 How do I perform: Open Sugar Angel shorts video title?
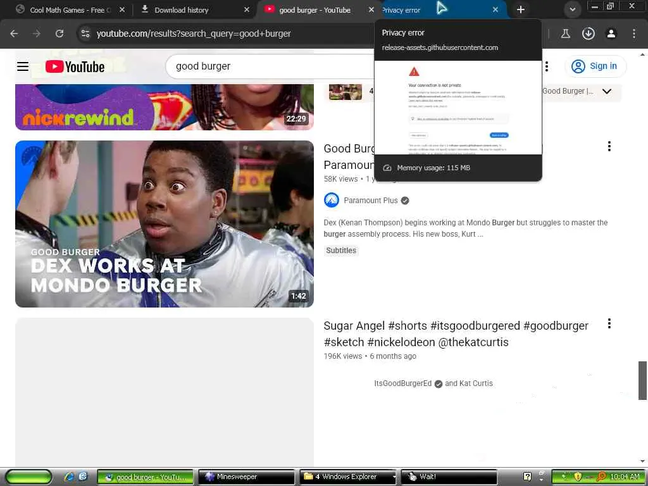pos(456,334)
